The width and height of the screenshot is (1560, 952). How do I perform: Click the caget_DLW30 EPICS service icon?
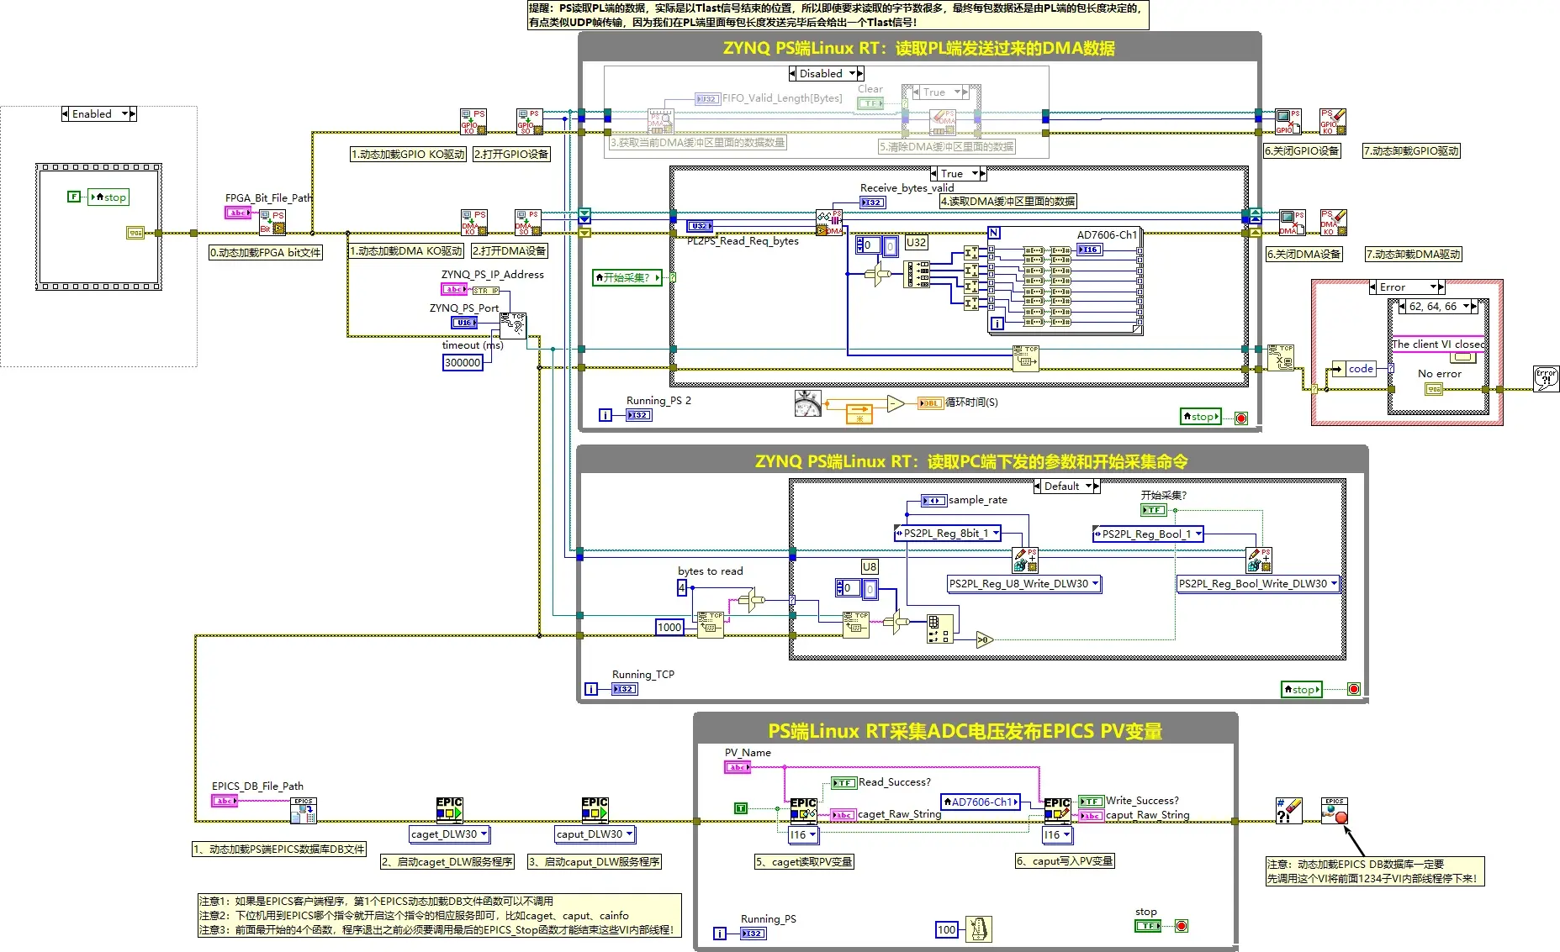[449, 810]
